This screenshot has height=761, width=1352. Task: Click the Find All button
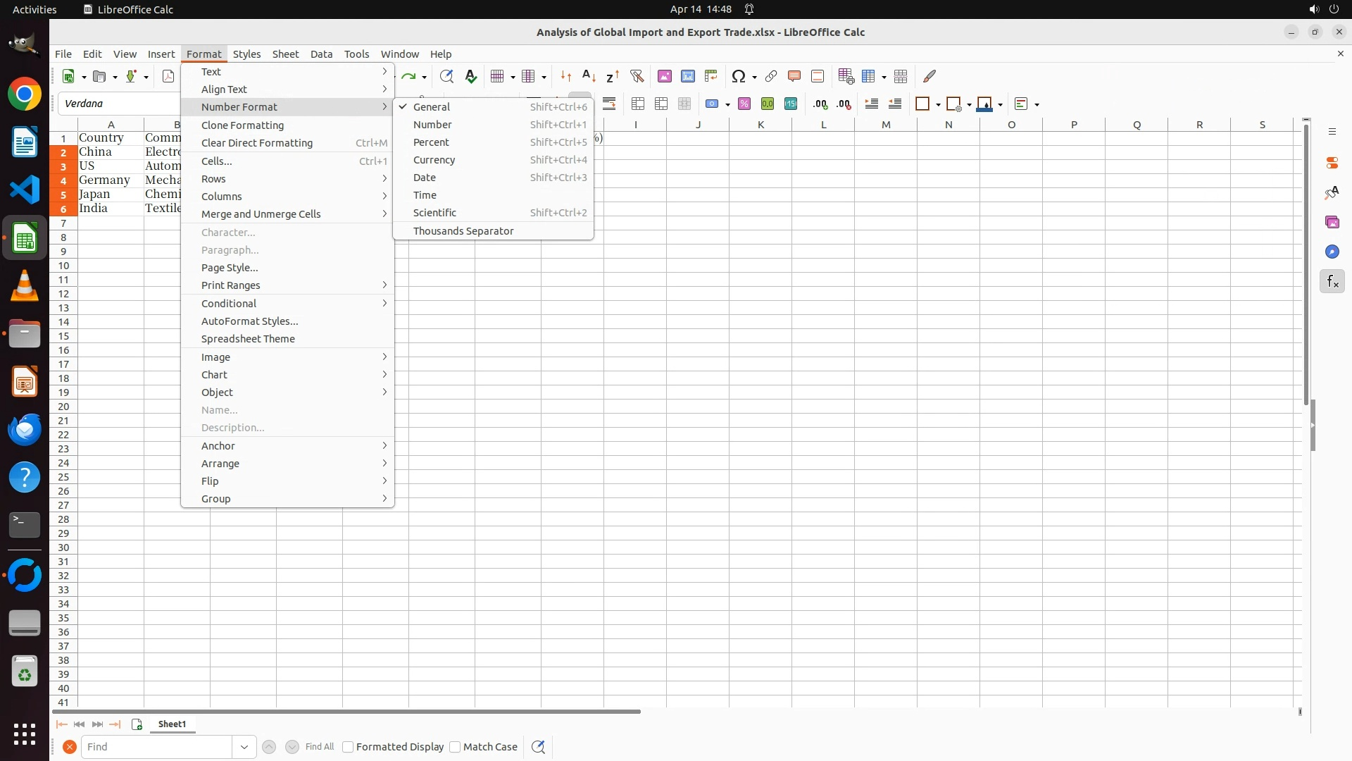(x=319, y=747)
